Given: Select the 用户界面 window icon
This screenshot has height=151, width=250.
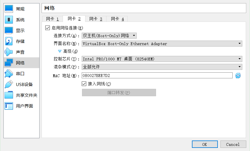Looking at the screenshot, I should coord(9,106).
